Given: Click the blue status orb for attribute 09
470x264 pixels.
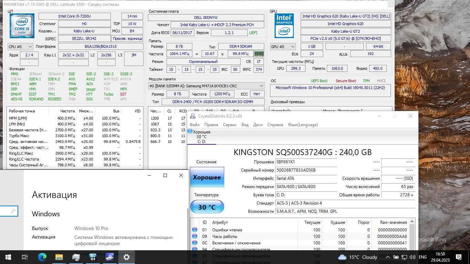Looking at the screenshot, I should point(195,236).
